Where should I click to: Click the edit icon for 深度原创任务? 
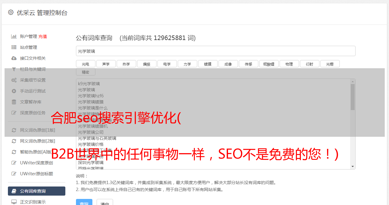(x=14, y=113)
